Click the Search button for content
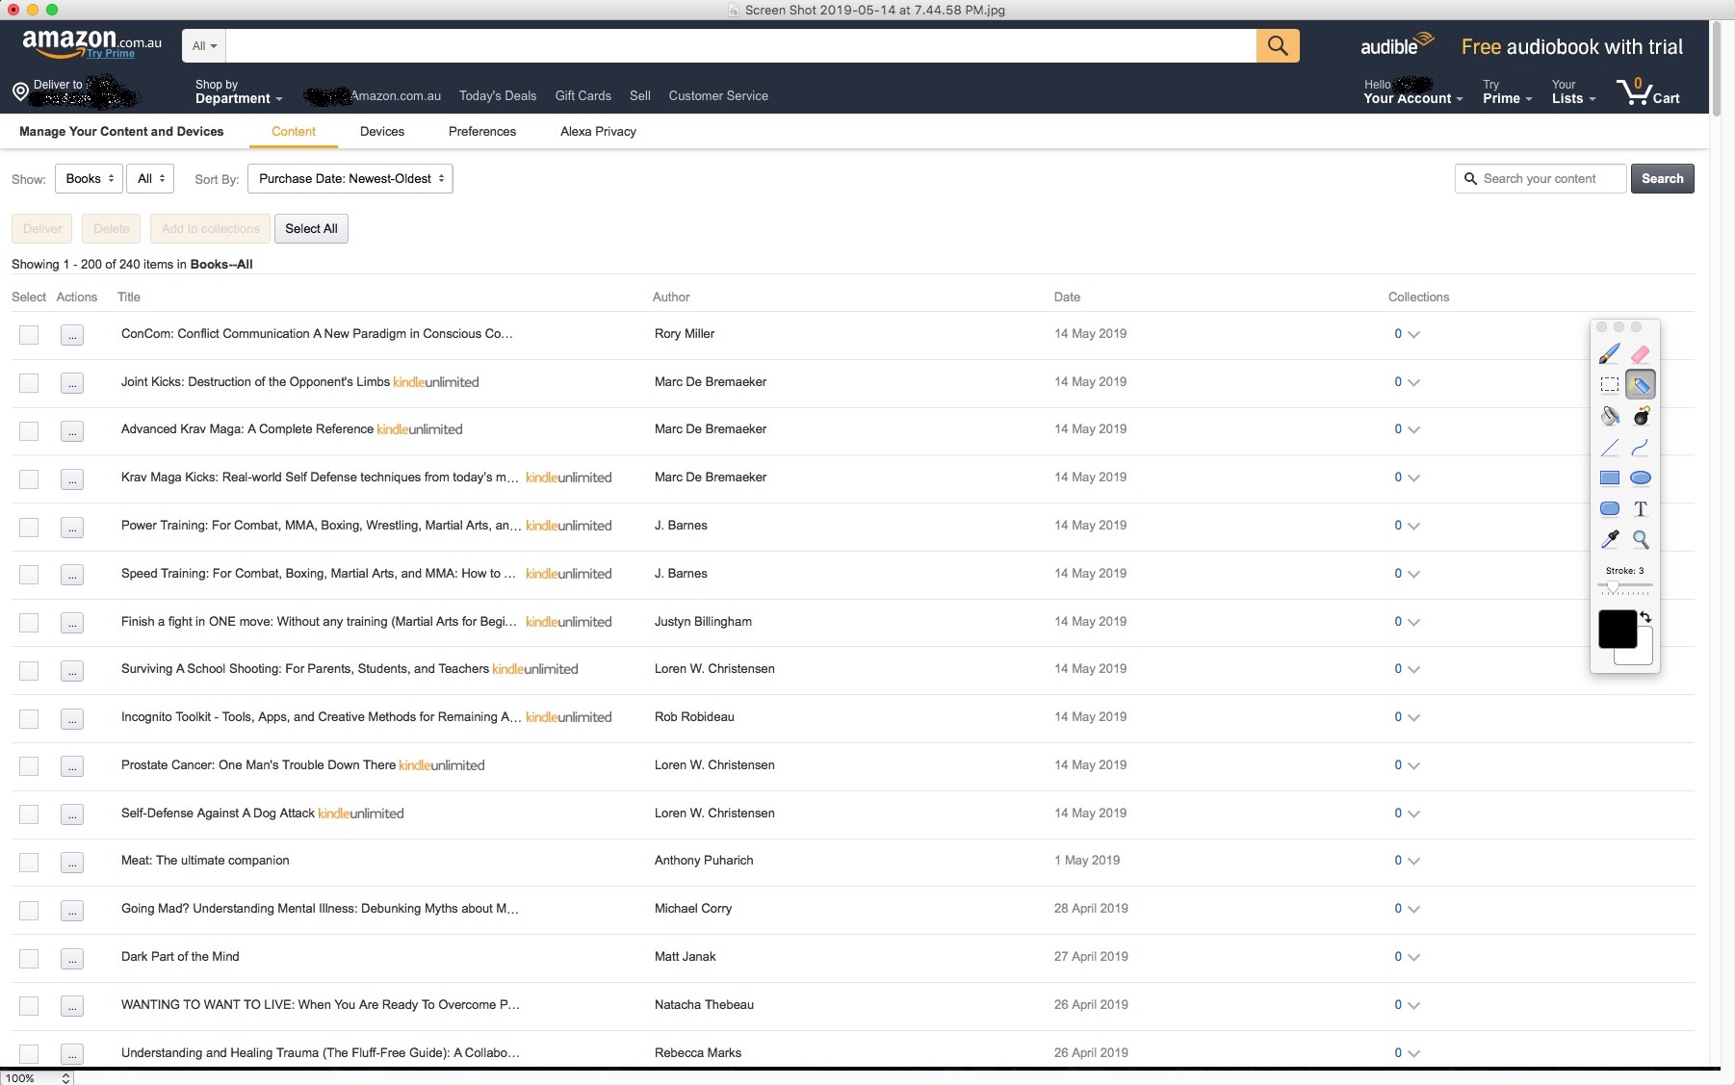Viewport: 1735px width, 1085px height. point(1663,178)
